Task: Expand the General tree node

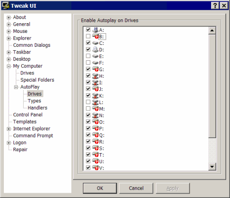Action: click(9, 25)
